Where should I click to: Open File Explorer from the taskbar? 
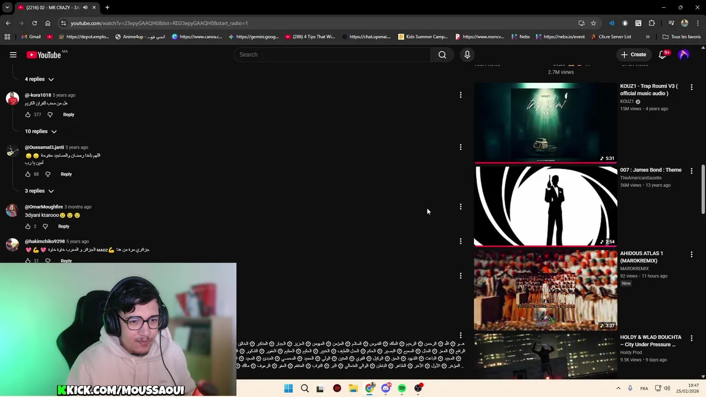pos(353,388)
